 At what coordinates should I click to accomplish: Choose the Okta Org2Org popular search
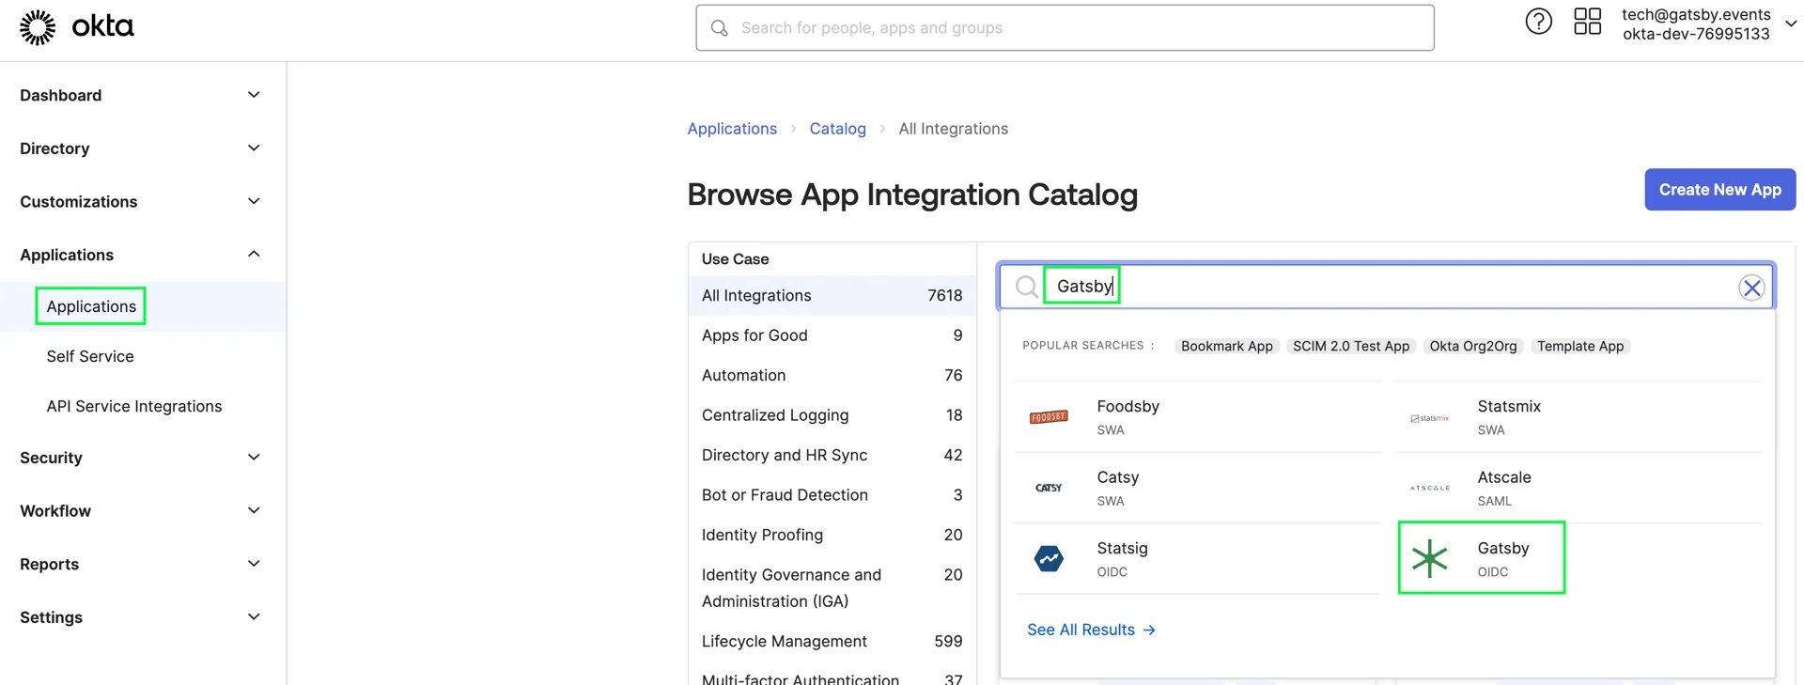point(1472,346)
